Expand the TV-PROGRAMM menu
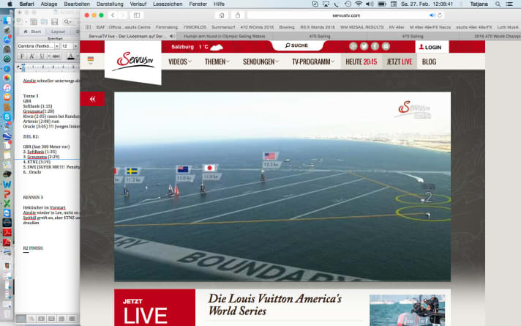Screen dimensions: 521x326 (313, 62)
